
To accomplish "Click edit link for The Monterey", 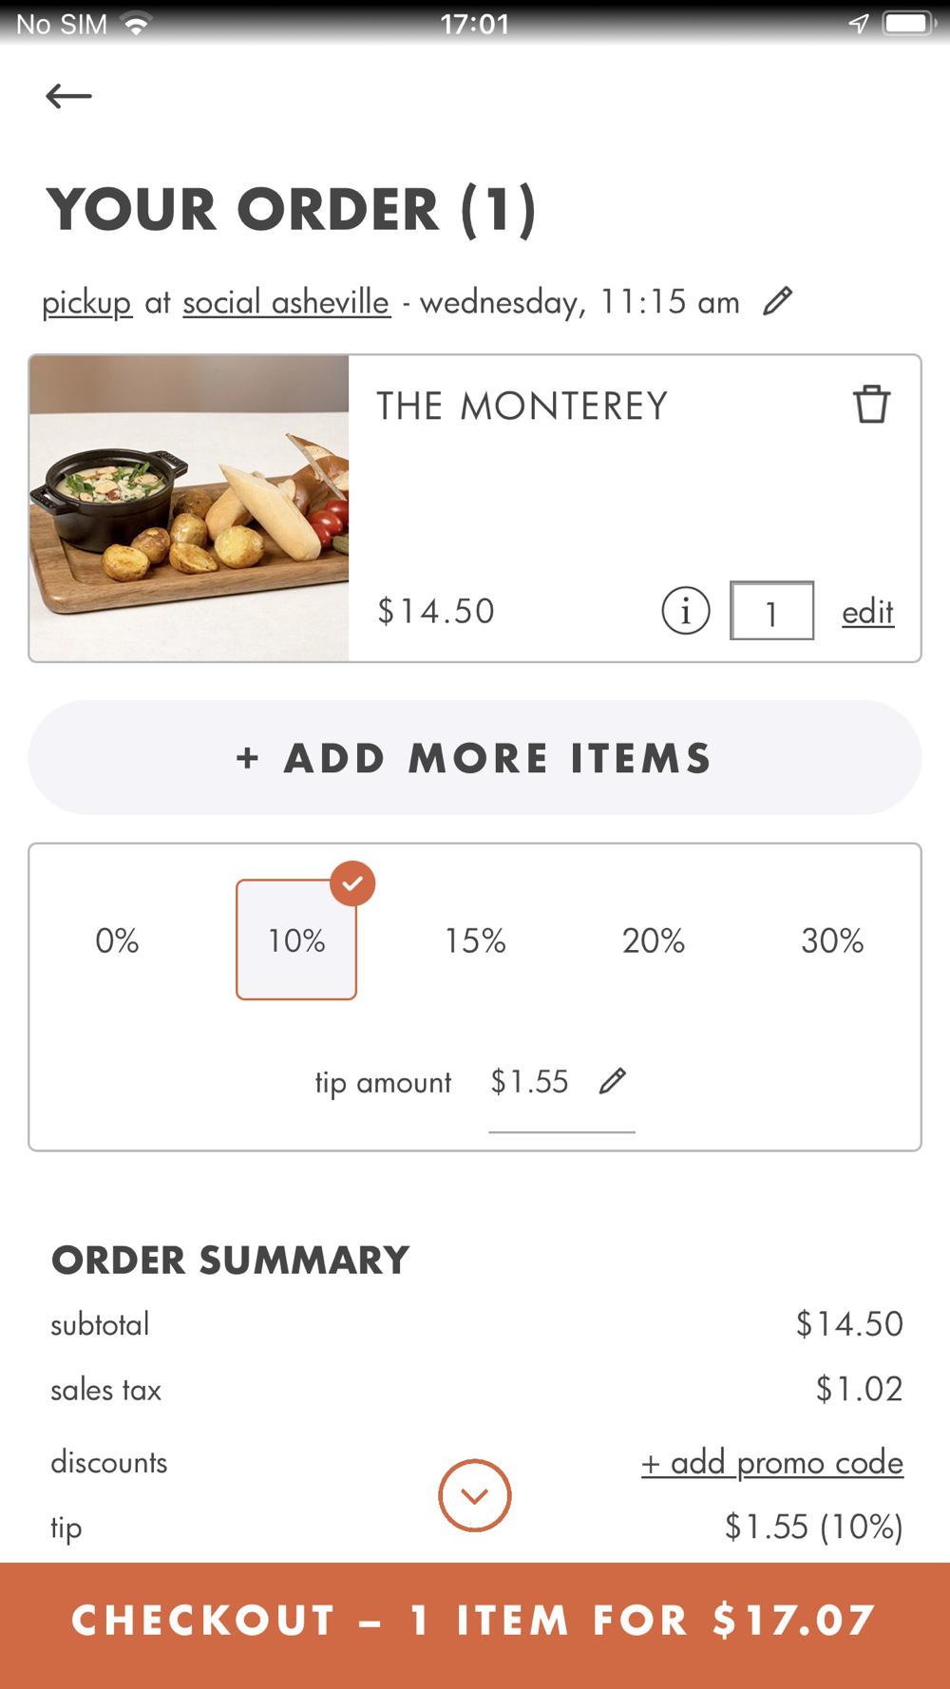I will [867, 612].
